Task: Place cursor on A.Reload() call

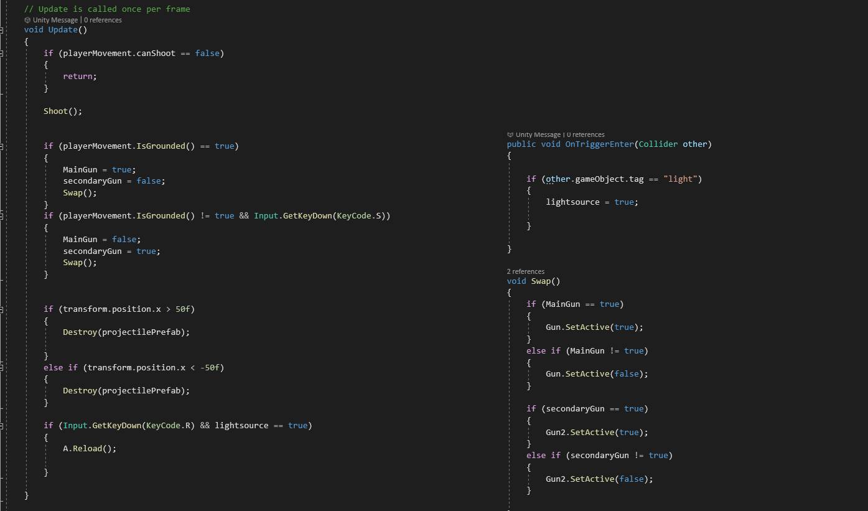Action: 89,449
